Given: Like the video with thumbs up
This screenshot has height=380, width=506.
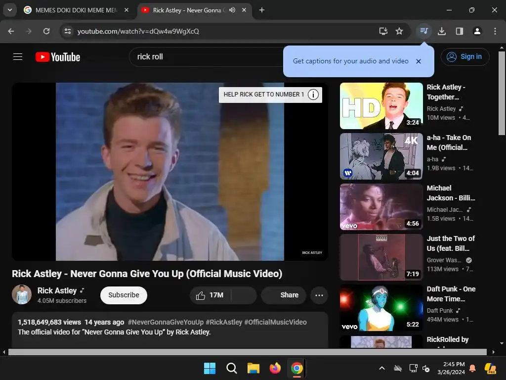Looking at the screenshot, I should [211, 295].
